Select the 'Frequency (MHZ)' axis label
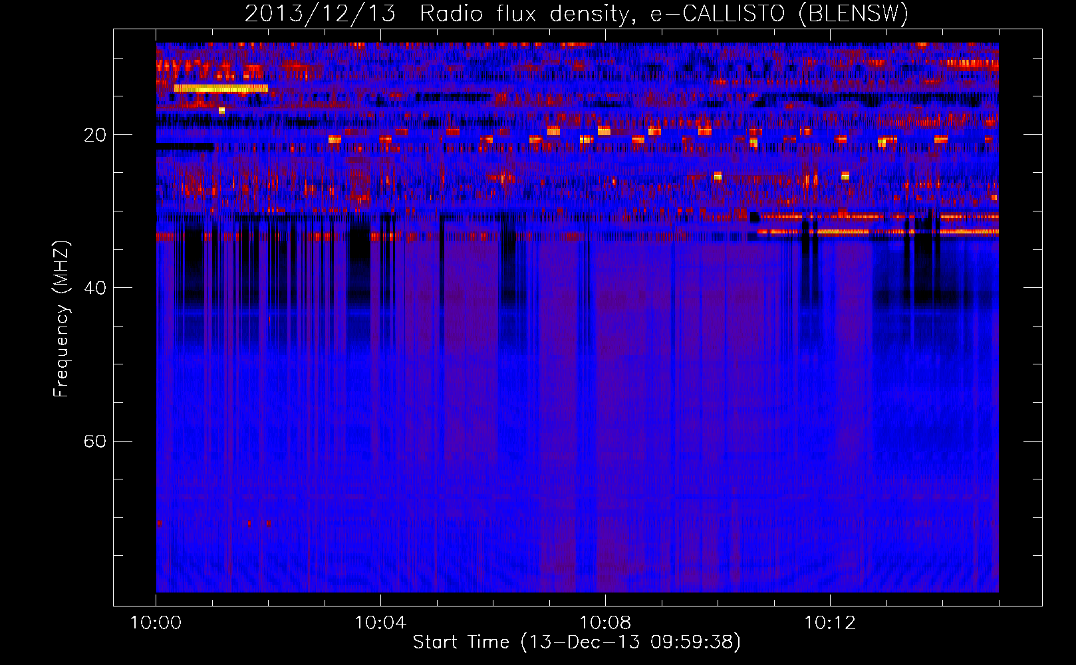The height and width of the screenshot is (665, 1076). pos(61,319)
